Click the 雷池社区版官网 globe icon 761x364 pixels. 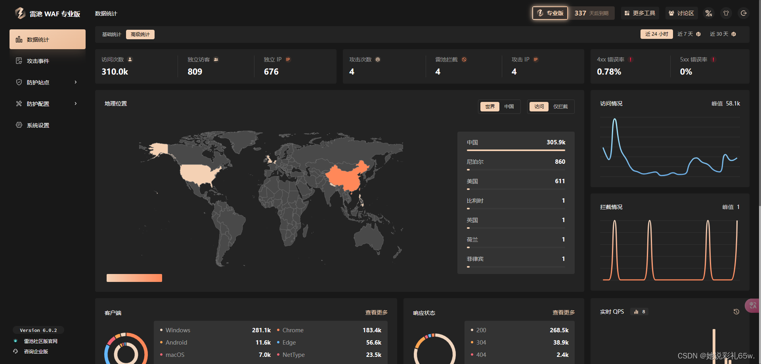point(15,341)
